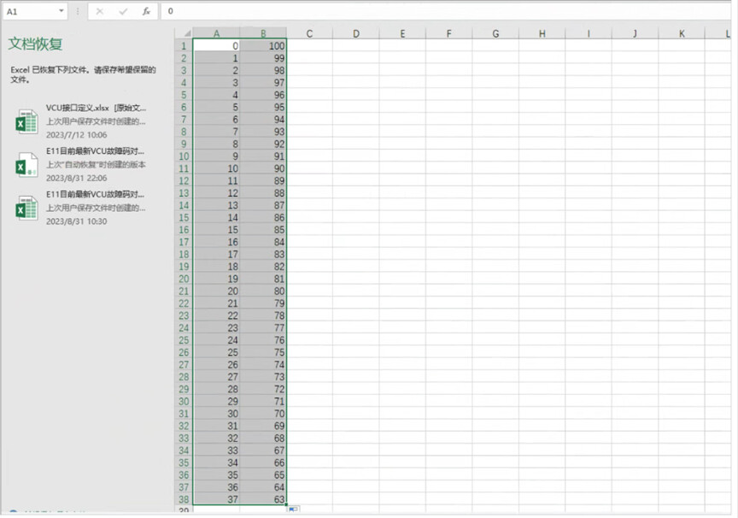This screenshot has width=738, height=518.
Task: Select column K header
Action: (682, 33)
